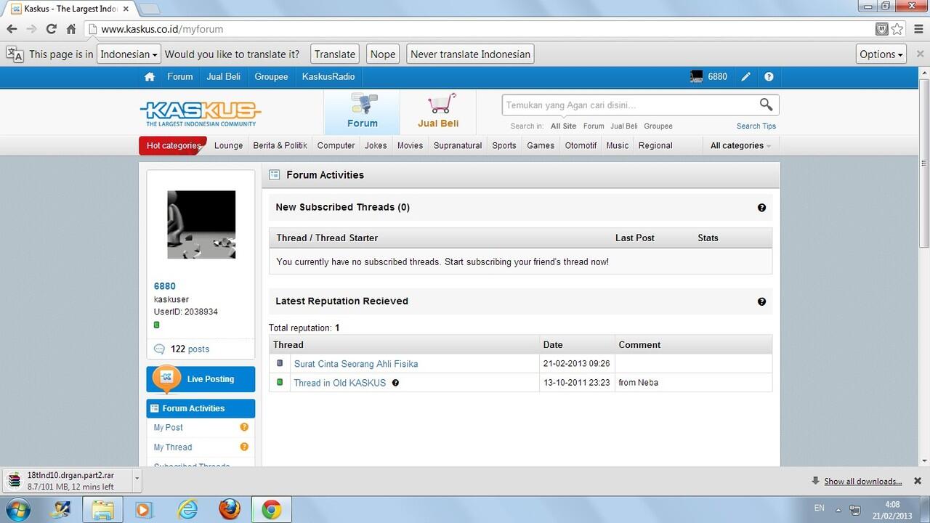The image size is (930, 523).
Task: Open the Indonesian language dropdown
Action: click(129, 54)
